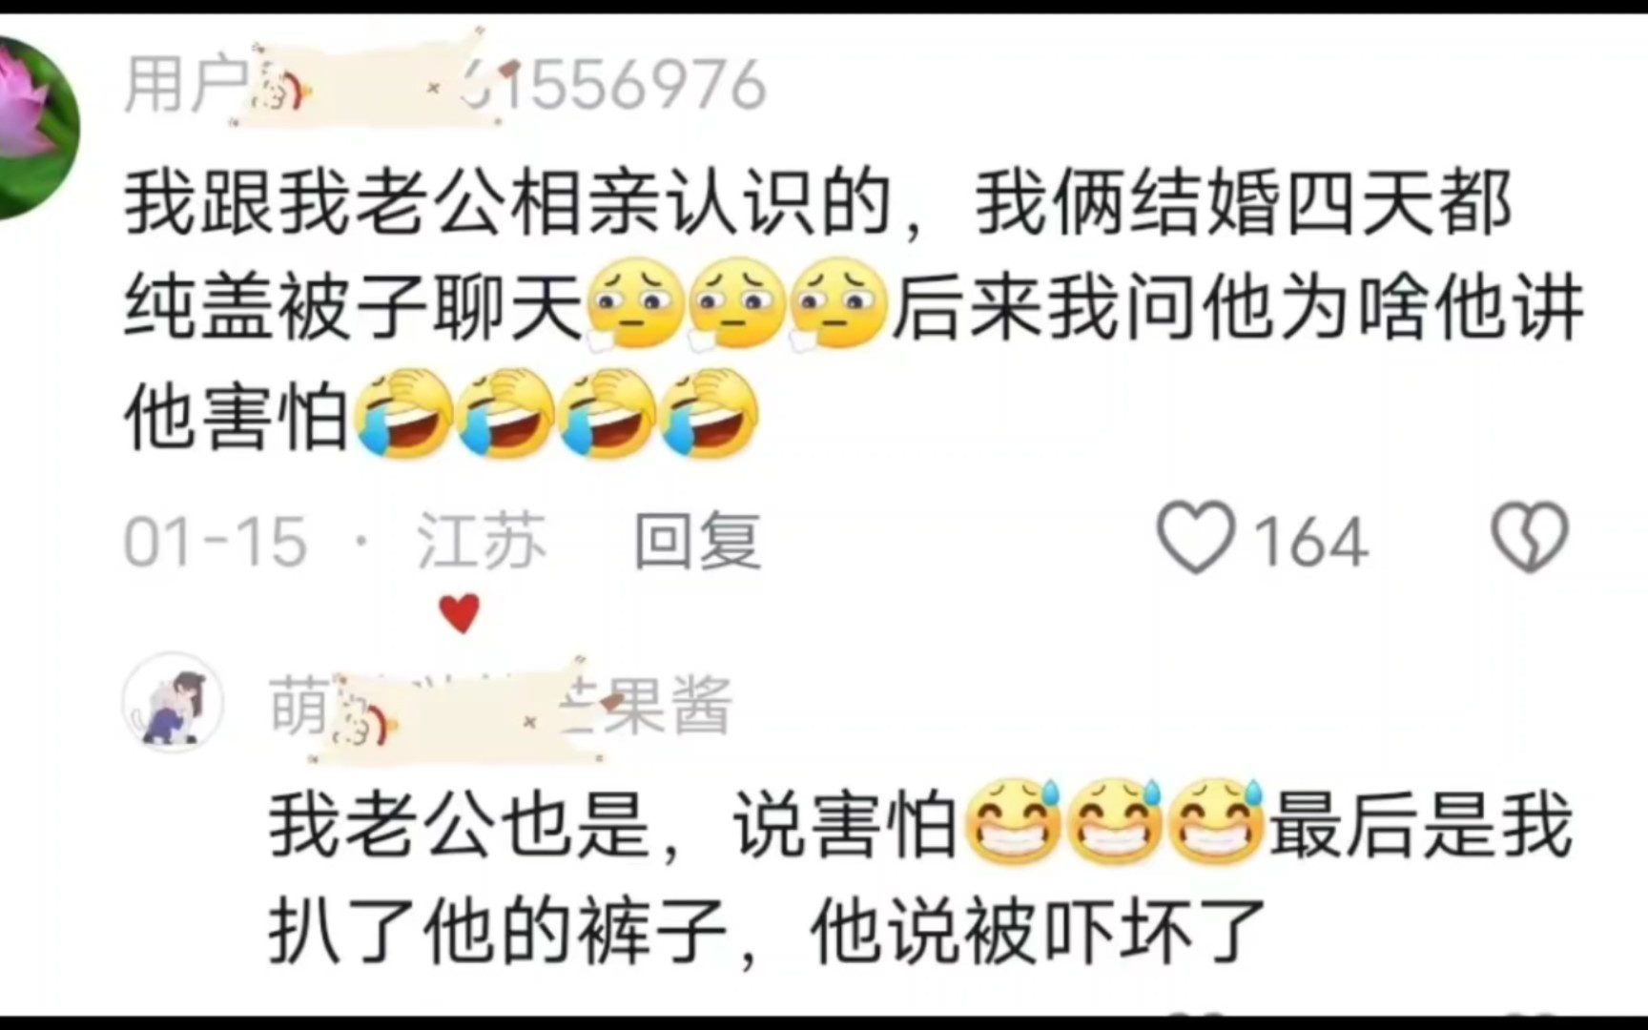The width and height of the screenshot is (1648, 1030).
Task: Tap the second worried face emoji
Action: pos(736,305)
